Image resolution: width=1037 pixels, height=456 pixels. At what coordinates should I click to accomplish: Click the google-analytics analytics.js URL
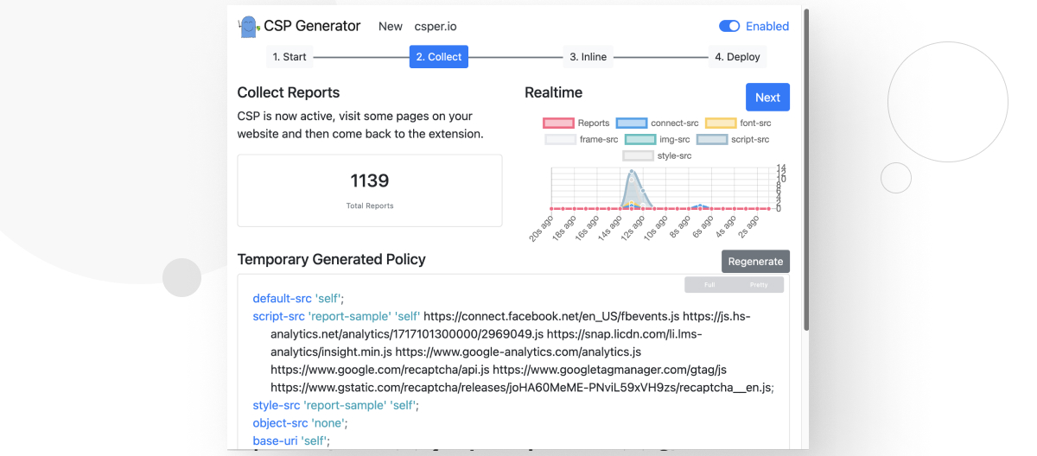tap(518, 351)
